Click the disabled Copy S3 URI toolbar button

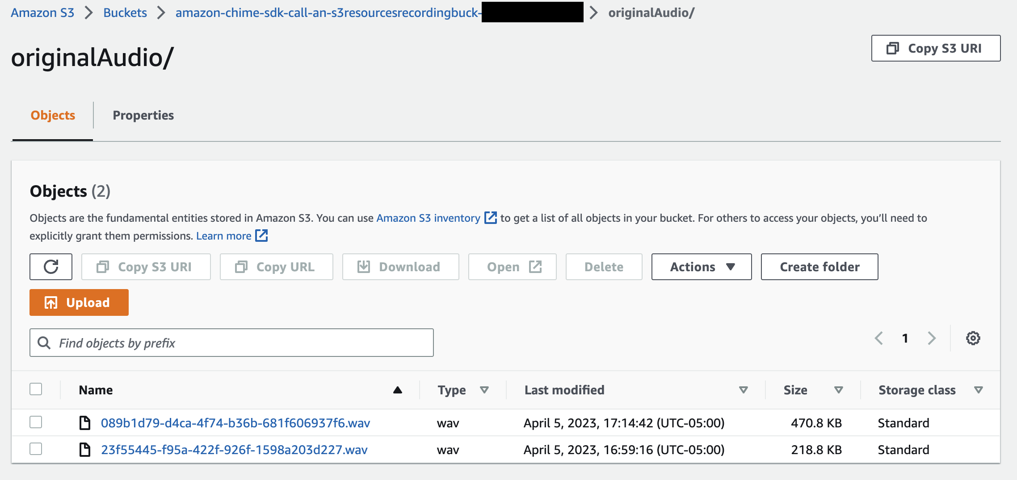tap(146, 267)
